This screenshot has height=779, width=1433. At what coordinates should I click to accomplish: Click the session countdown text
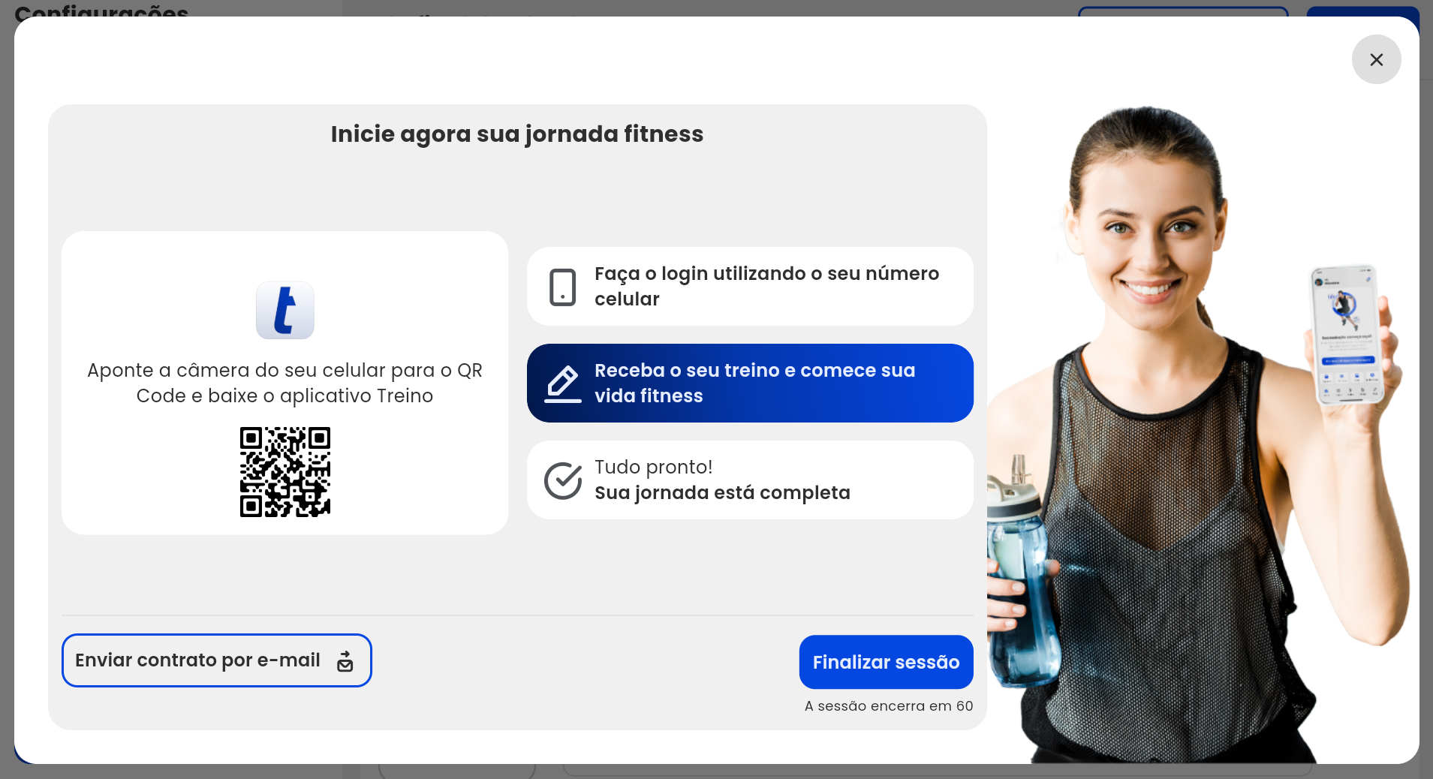889,705
